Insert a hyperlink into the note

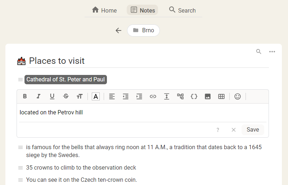pos(153,96)
